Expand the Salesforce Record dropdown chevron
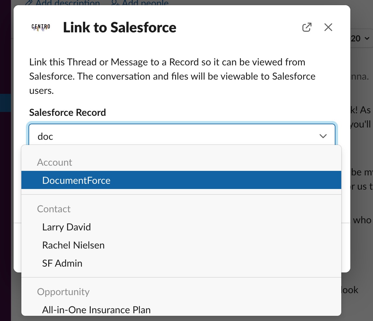This screenshot has height=321, width=373. (x=323, y=136)
